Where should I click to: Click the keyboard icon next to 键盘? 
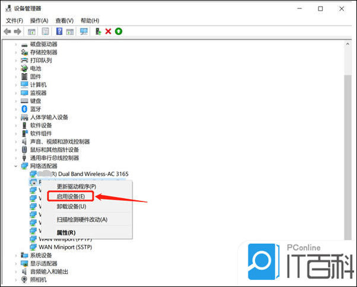pyautogui.click(x=24, y=101)
